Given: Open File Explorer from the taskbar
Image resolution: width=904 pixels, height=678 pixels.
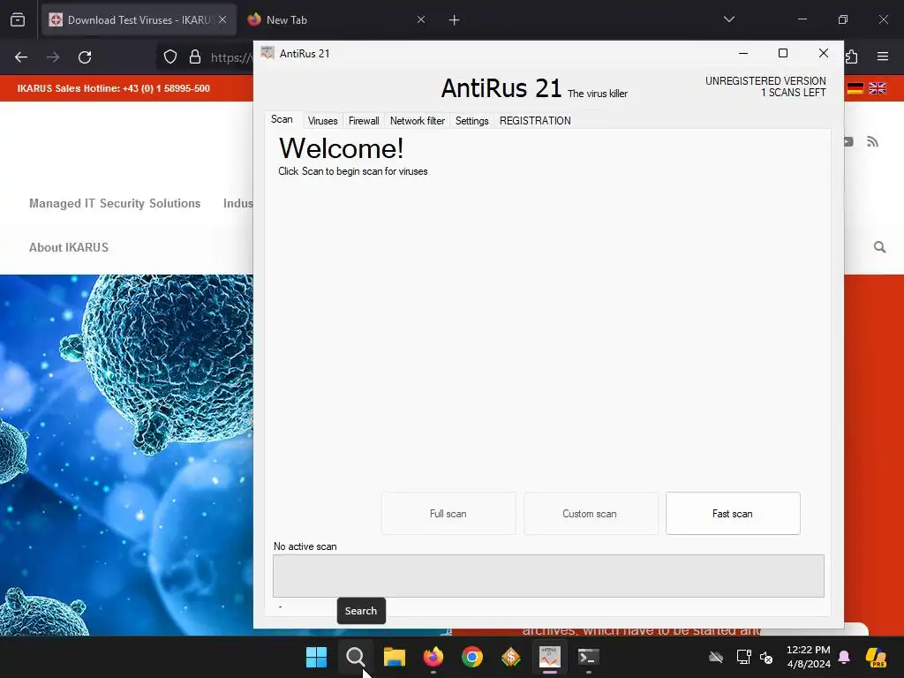Looking at the screenshot, I should 395,657.
